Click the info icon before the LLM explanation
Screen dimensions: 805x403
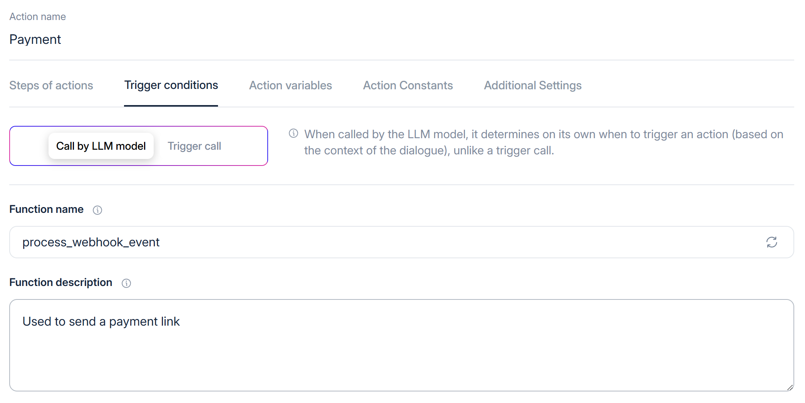(x=293, y=134)
